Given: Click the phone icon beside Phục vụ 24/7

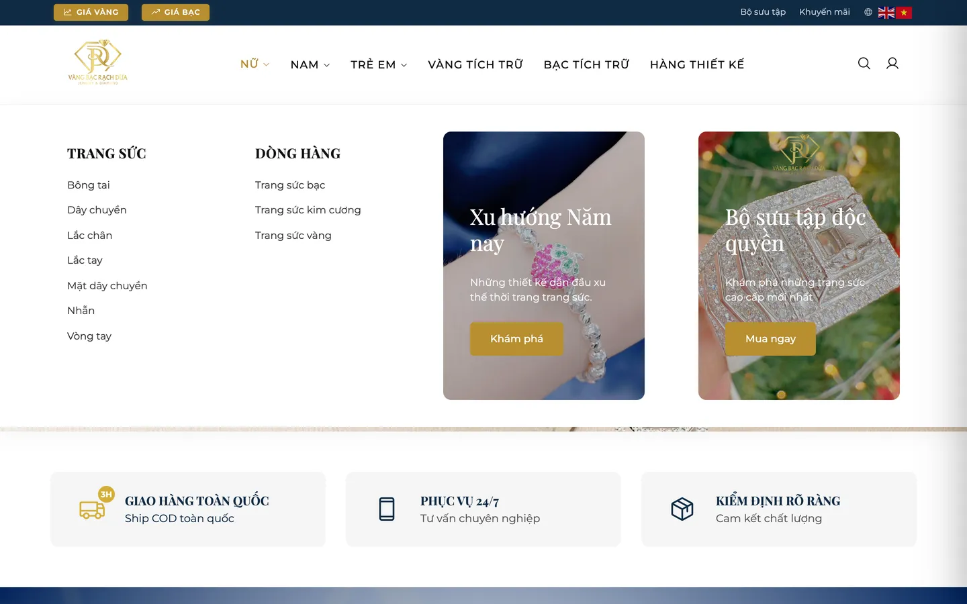Looking at the screenshot, I should pyautogui.click(x=387, y=509).
